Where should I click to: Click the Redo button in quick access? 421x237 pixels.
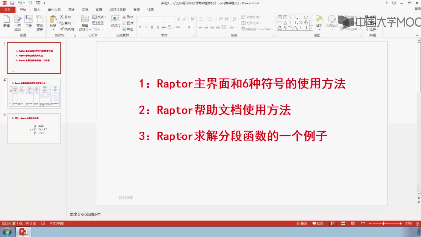[30, 3]
